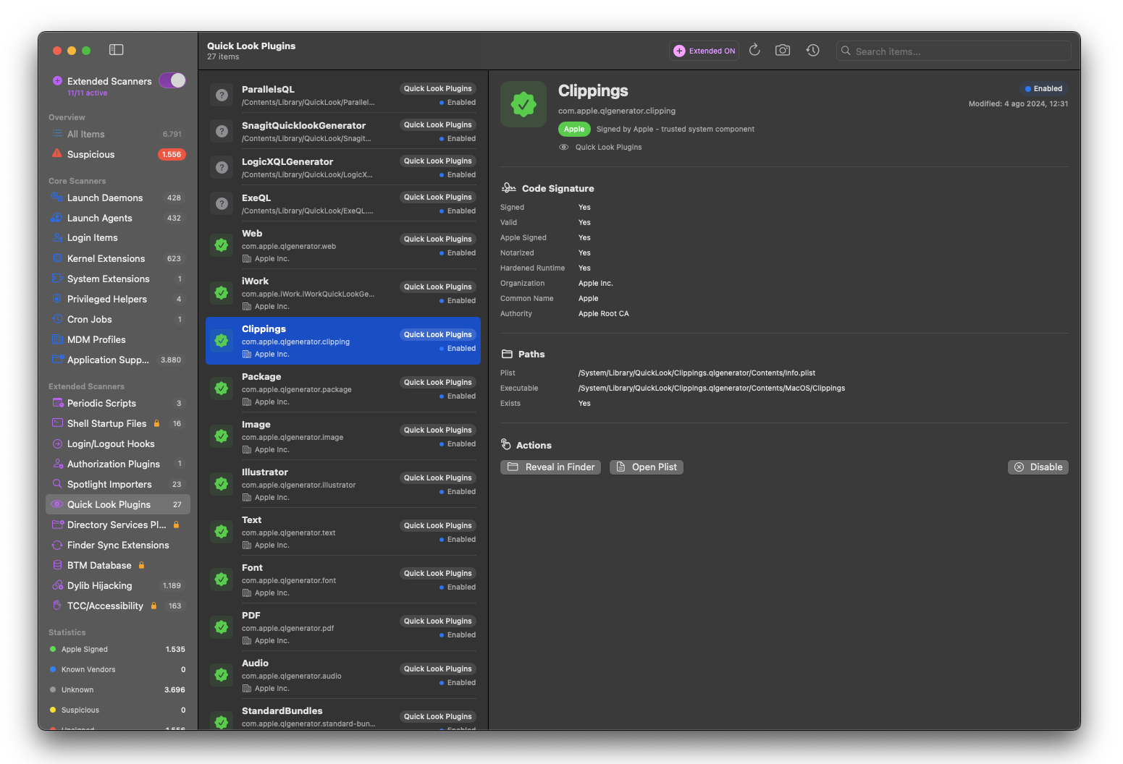1123x764 pixels.
Task: Click the Launch Daemons sidebar icon
Action: pyautogui.click(x=56, y=198)
